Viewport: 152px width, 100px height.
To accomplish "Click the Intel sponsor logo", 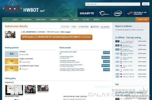I will pyautogui.click(x=118, y=13).
